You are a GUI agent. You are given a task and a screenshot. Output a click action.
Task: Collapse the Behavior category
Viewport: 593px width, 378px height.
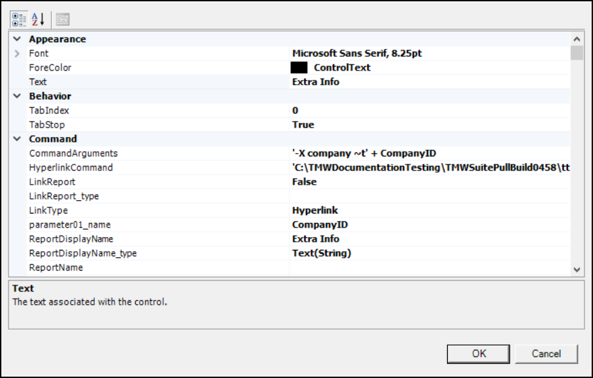coord(17,96)
